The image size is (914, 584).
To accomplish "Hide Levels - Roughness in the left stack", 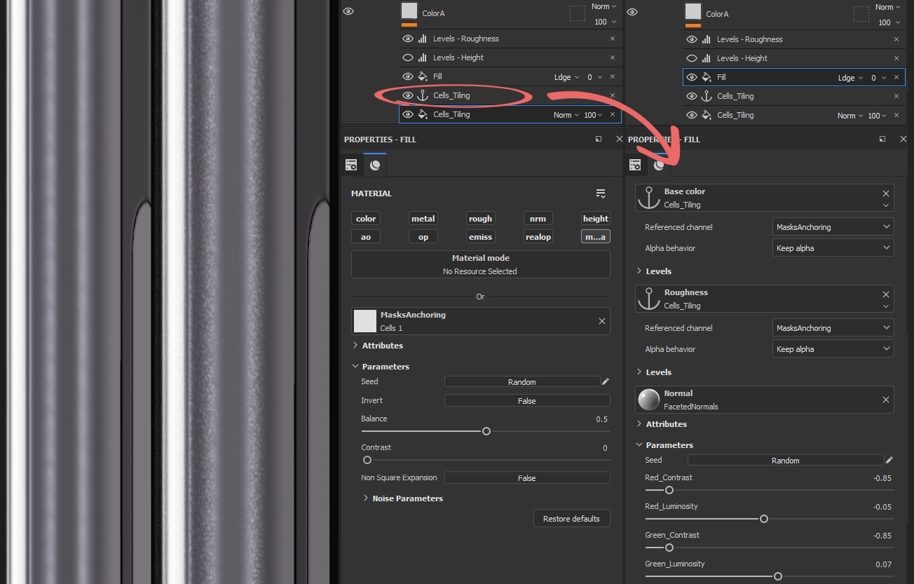I will [408, 39].
